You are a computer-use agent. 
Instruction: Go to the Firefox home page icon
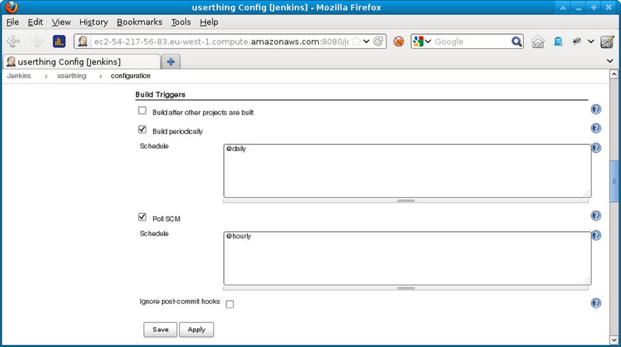pos(538,41)
